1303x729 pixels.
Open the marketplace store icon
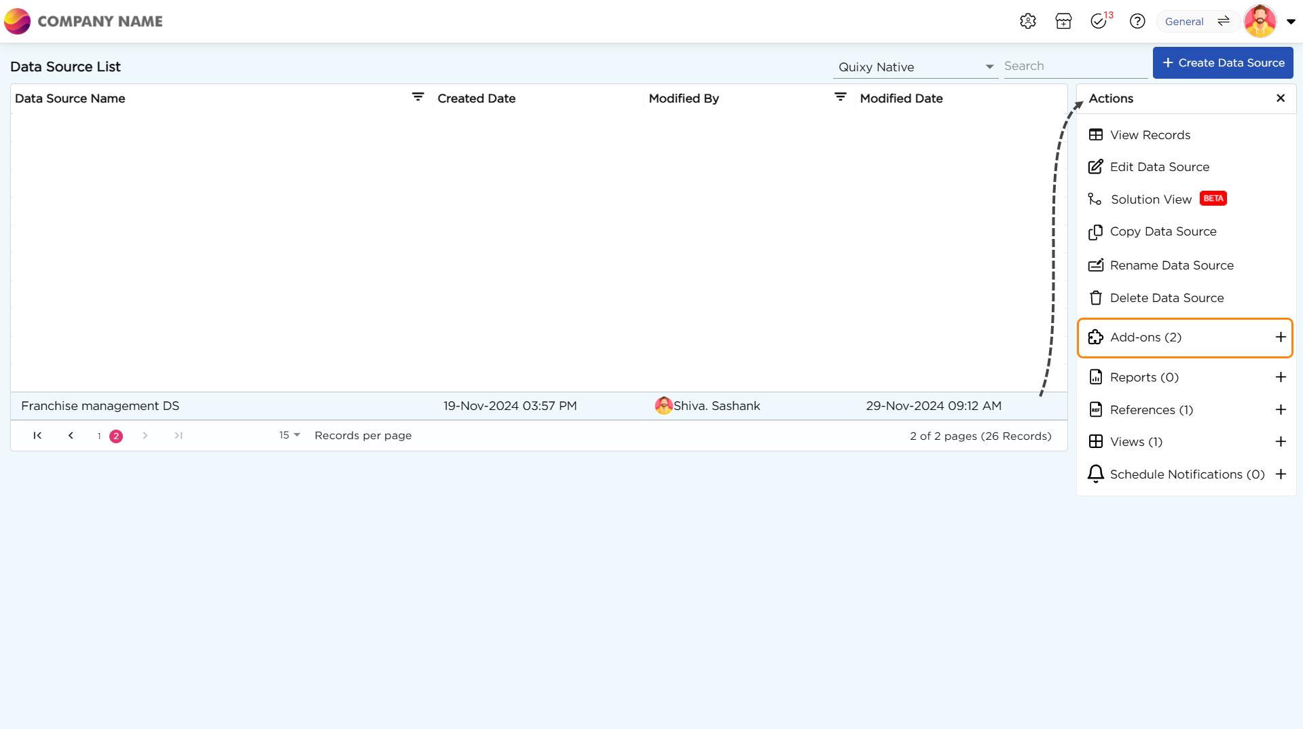click(x=1063, y=21)
